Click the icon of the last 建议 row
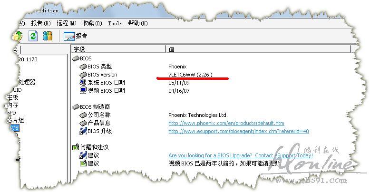The height and width of the screenshot is (192, 370). (x=83, y=163)
